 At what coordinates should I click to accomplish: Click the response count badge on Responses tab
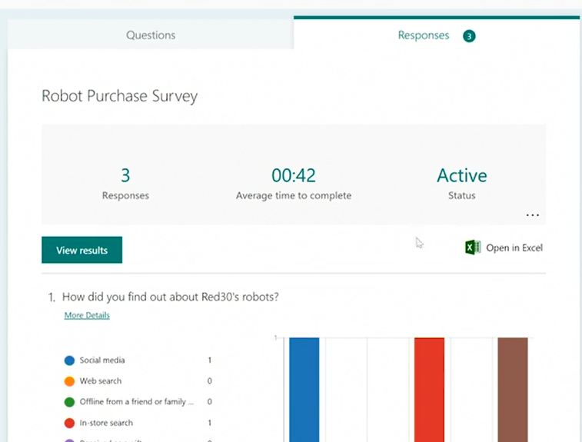(x=469, y=36)
